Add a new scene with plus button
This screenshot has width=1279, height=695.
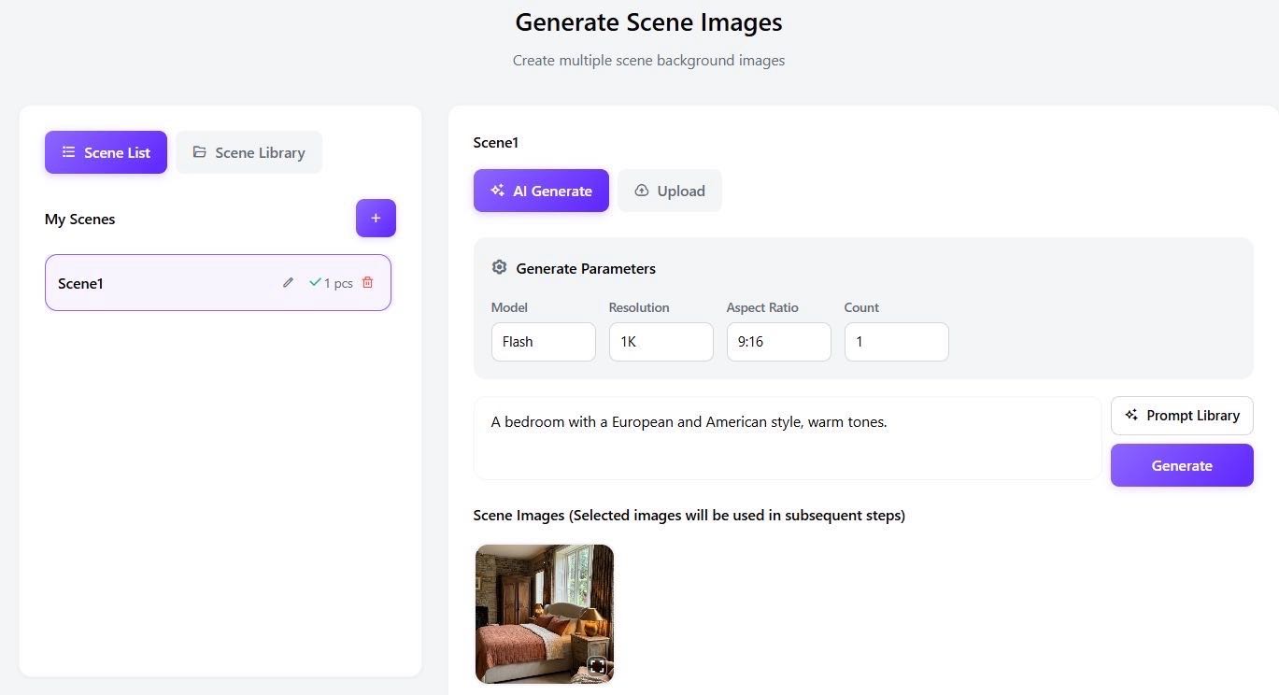[376, 219]
